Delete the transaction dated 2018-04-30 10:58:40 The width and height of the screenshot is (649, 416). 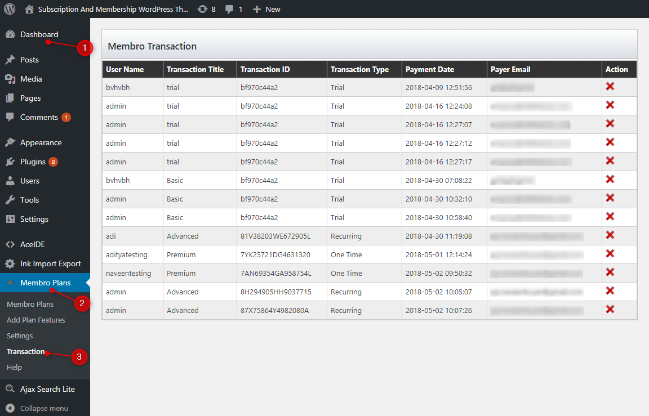610,216
